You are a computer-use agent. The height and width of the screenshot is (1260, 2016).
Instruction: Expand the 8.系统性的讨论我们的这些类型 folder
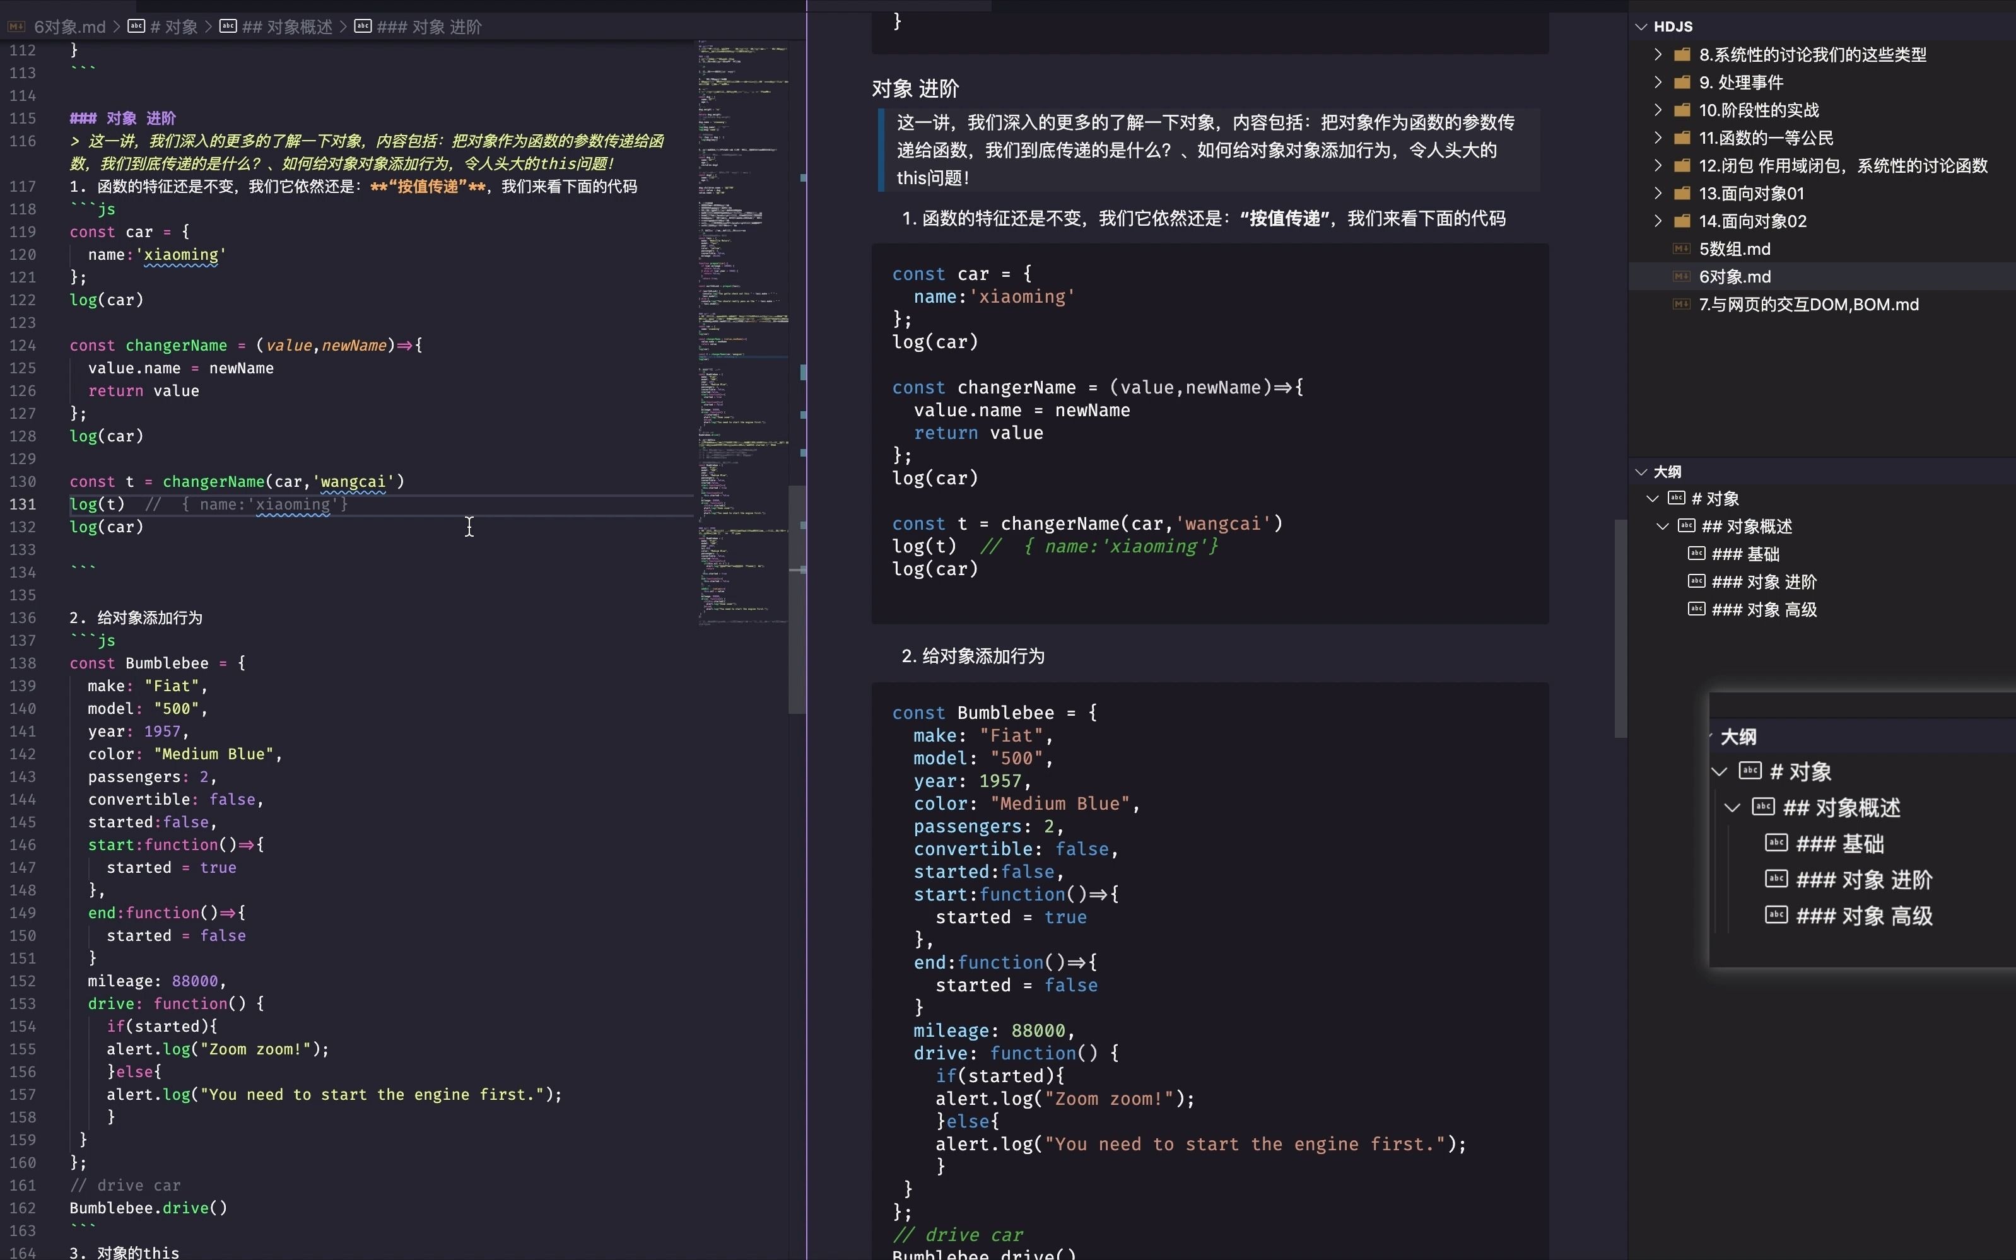(1658, 55)
